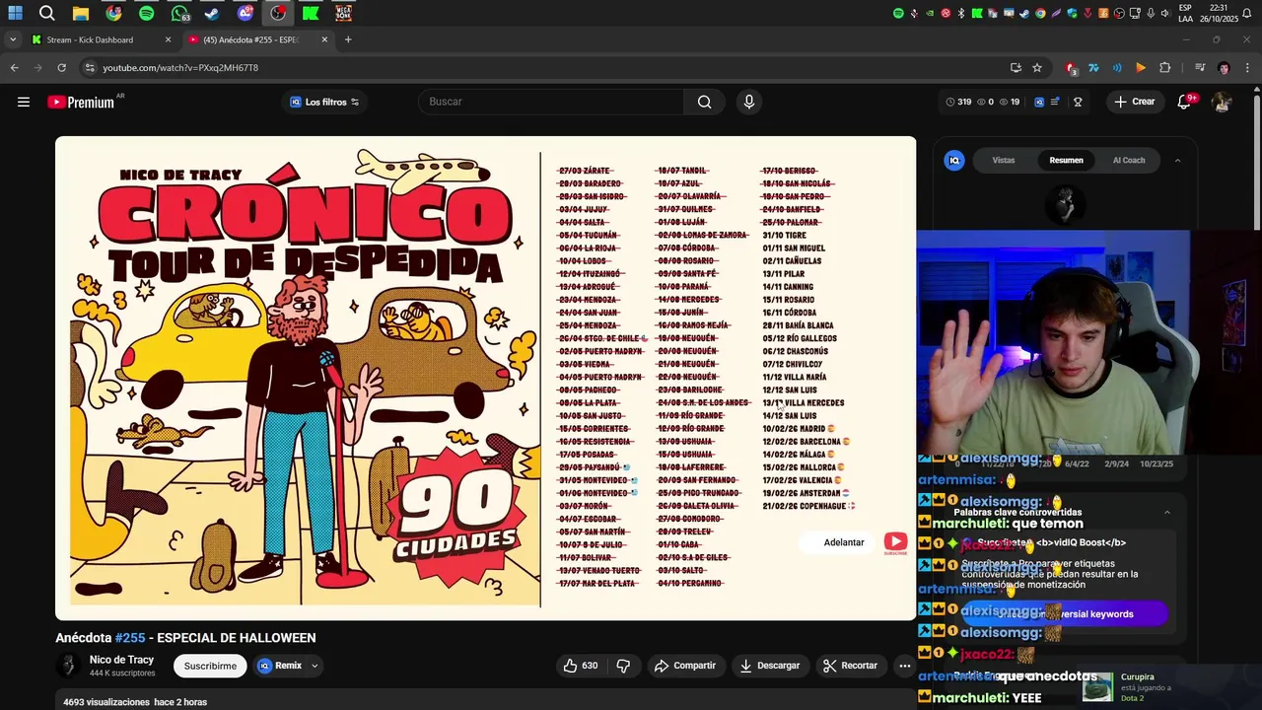Open the Windows notification center bell
The height and width of the screenshot is (710, 1262).
(1247, 13)
